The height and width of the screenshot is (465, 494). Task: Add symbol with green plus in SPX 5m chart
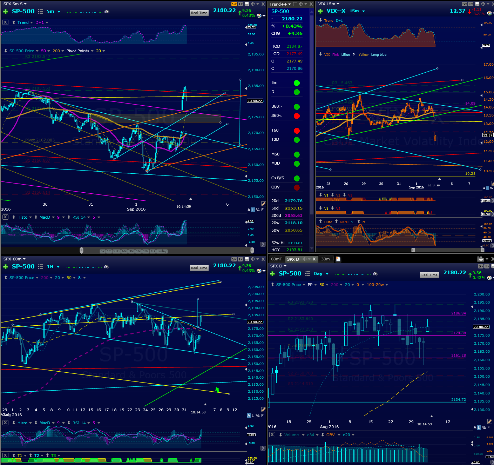coord(5,12)
